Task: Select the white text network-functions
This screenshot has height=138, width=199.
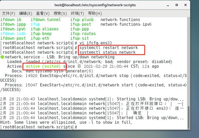Action: point(120,20)
